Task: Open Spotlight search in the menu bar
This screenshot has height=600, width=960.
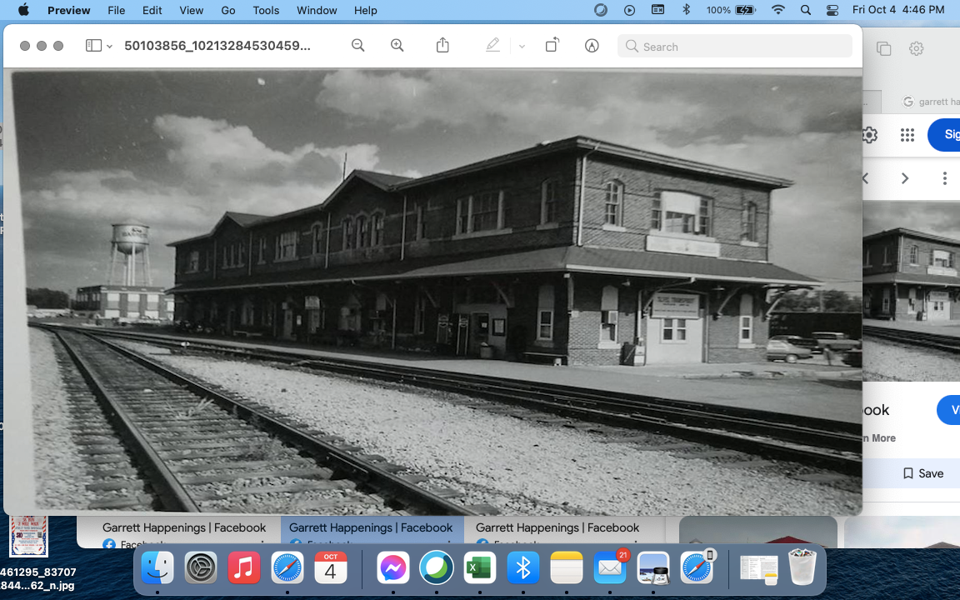Action: click(806, 10)
